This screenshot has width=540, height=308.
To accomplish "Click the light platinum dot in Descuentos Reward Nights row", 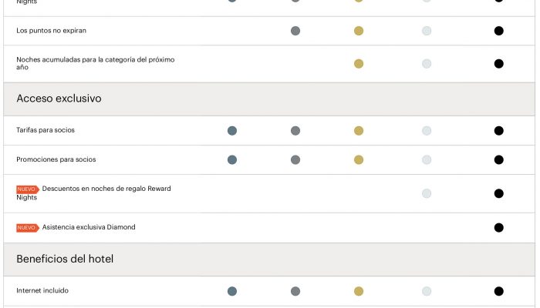I will coord(427,193).
